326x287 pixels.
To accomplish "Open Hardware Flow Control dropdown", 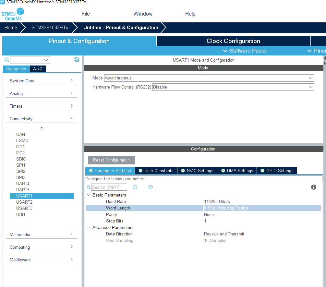I will 233,87.
